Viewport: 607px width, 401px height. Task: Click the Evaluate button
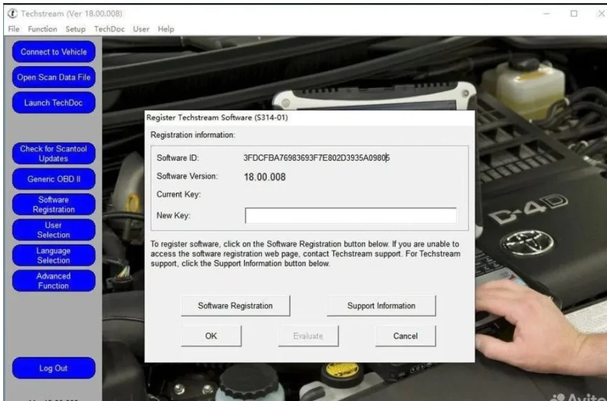[308, 336]
